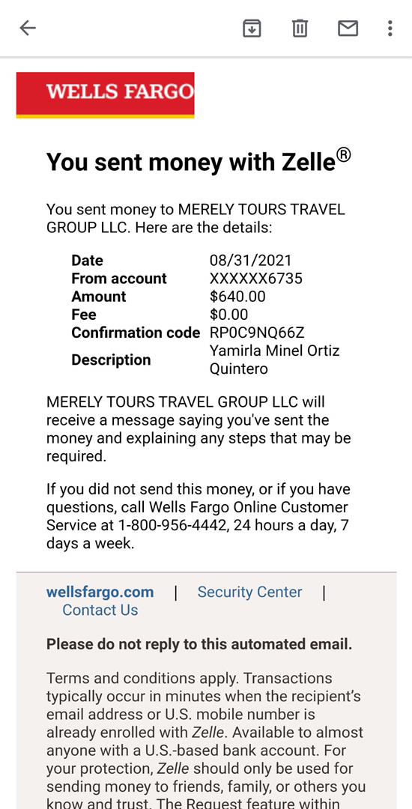The height and width of the screenshot is (809, 412).
Task: Open the Security Center link
Action: pos(249,592)
